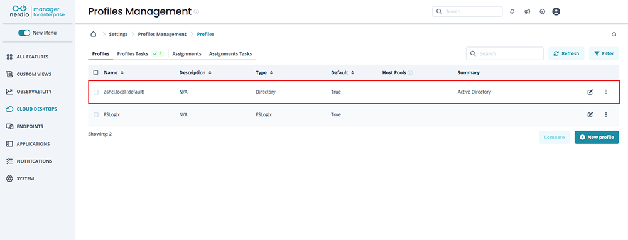Go to Profiles Management breadcrumb link
Screen dimensions: 628x240
point(162,34)
